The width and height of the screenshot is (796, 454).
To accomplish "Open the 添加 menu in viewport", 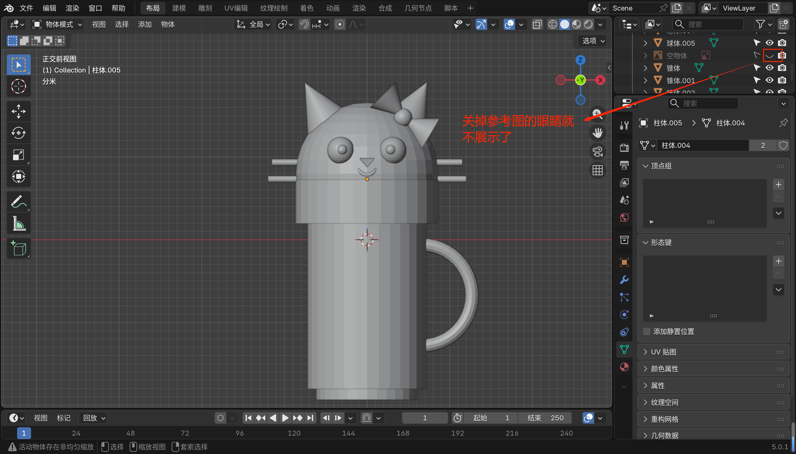I will [x=145, y=24].
